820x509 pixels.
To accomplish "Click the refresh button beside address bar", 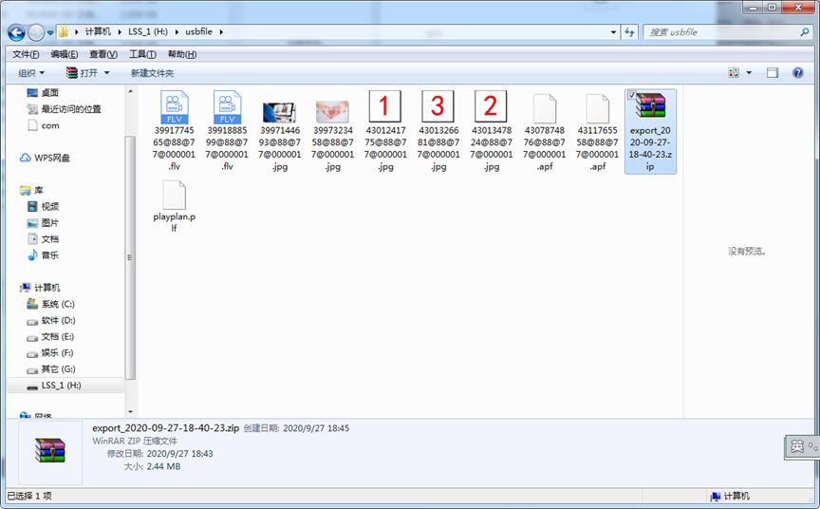I will pyautogui.click(x=630, y=32).
